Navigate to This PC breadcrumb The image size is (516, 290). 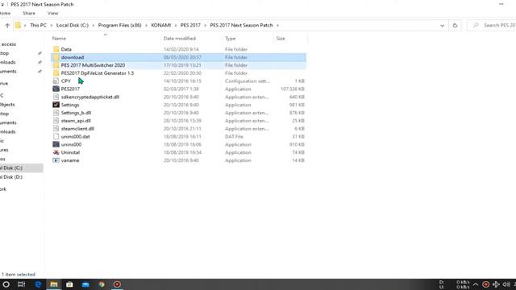pos(38,25)
